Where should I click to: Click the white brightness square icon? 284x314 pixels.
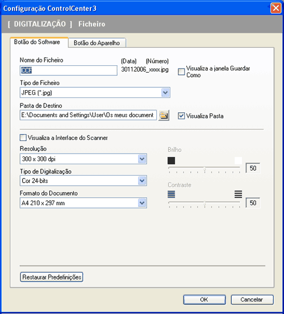[x=238, y=160]
